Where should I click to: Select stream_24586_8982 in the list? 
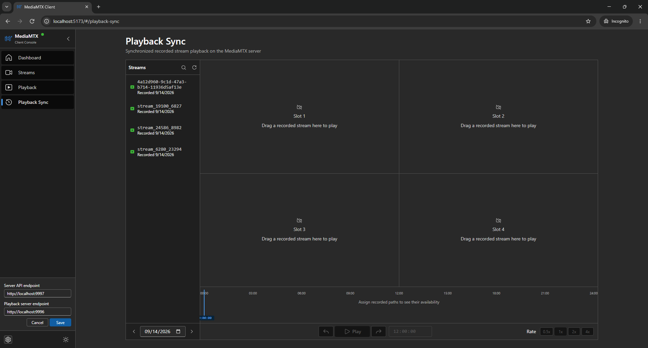point(163,130)
